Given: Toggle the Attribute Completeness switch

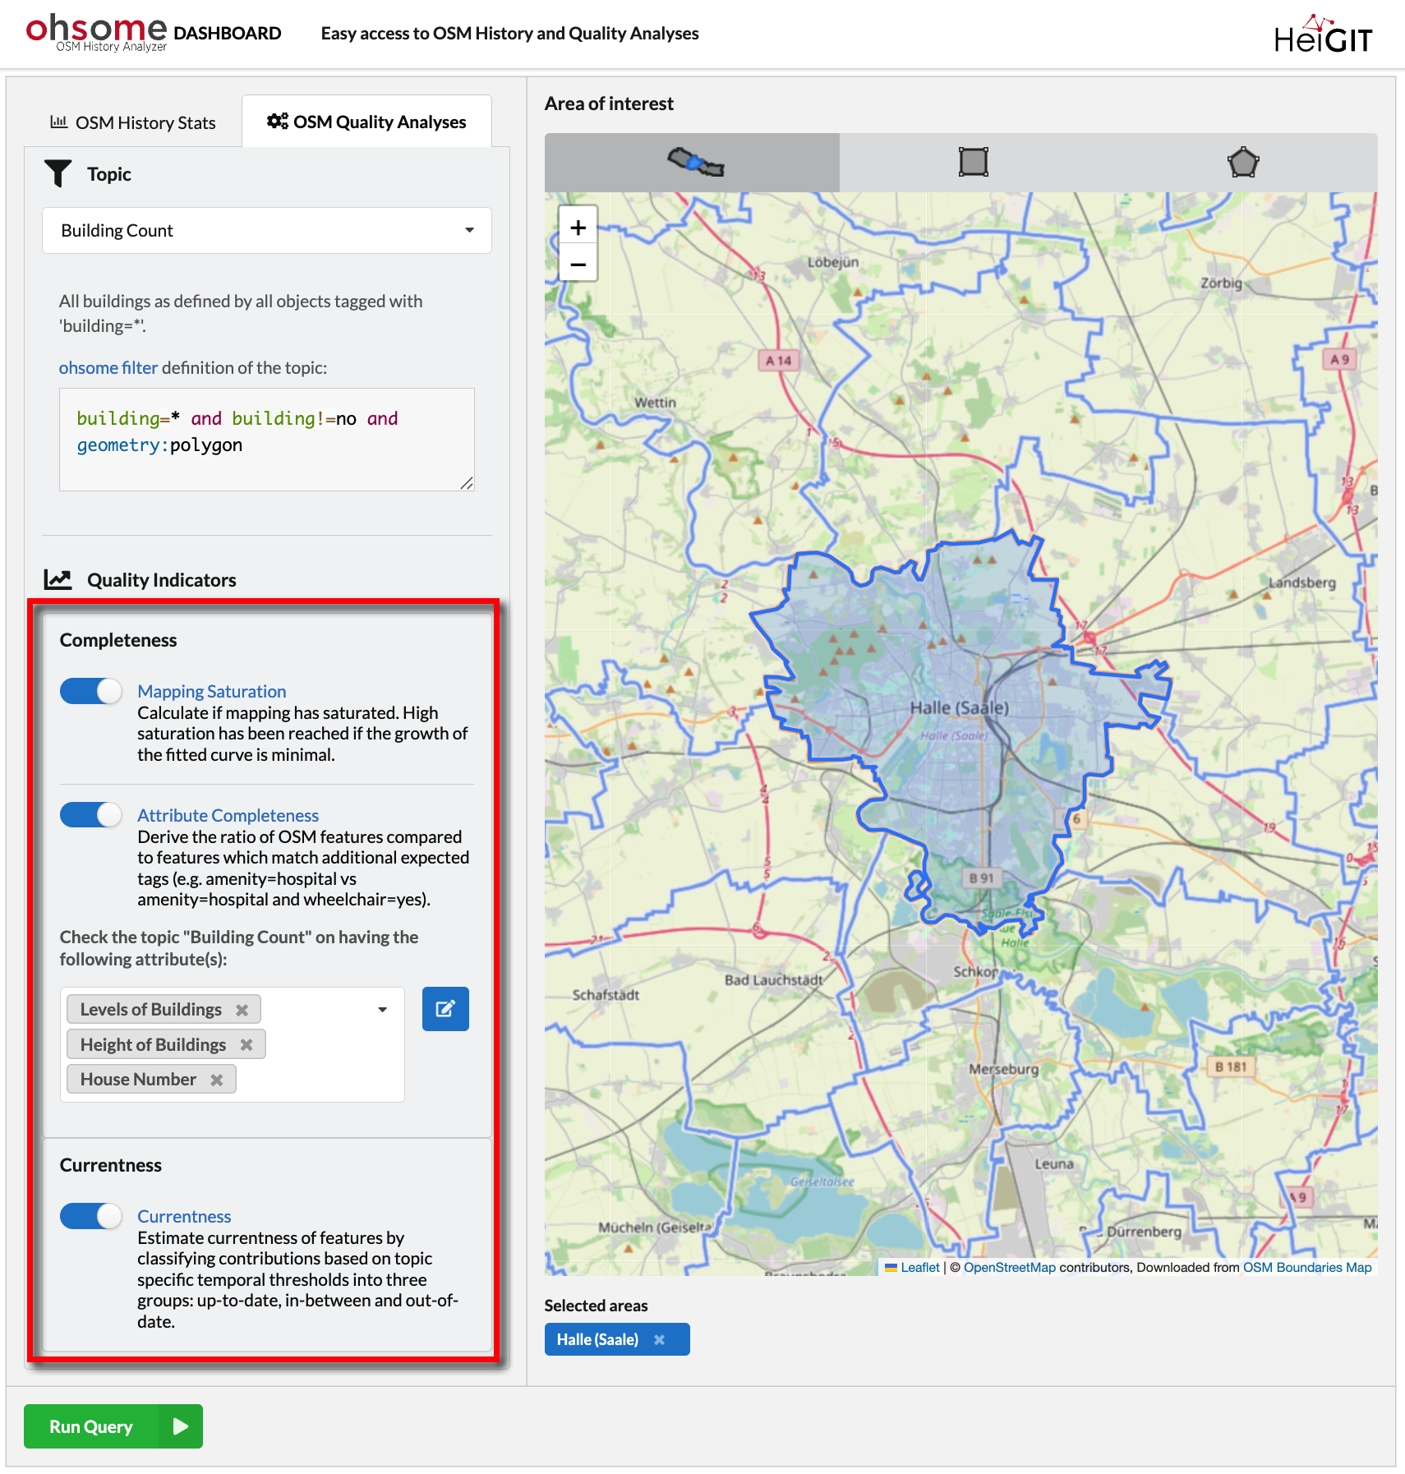Looking at the screenshot, I should (91, 815).
